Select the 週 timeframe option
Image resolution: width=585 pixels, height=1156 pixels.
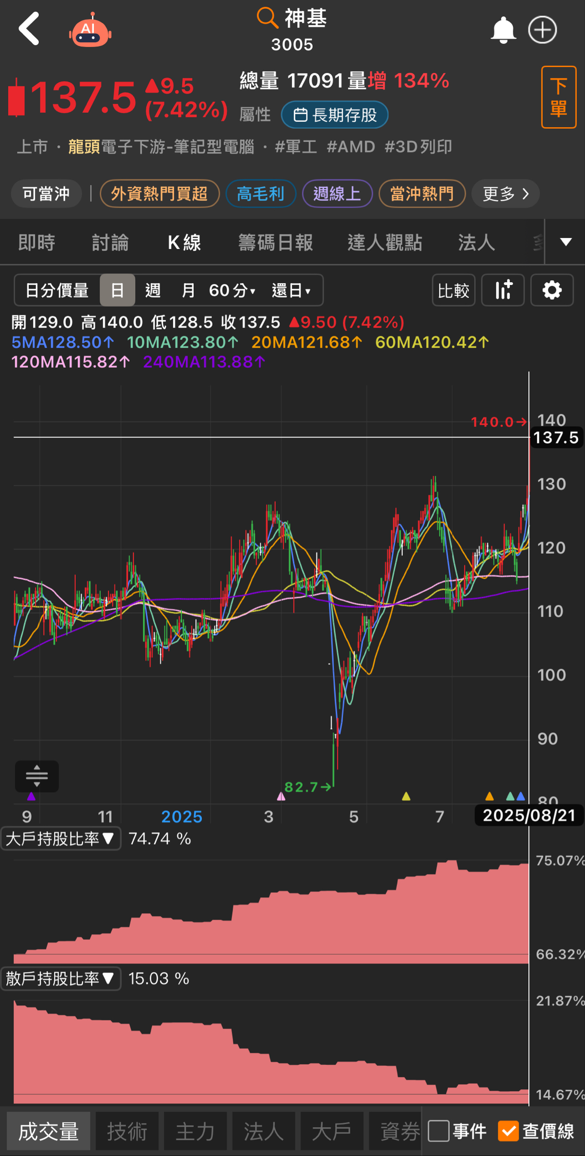(152, 290)
